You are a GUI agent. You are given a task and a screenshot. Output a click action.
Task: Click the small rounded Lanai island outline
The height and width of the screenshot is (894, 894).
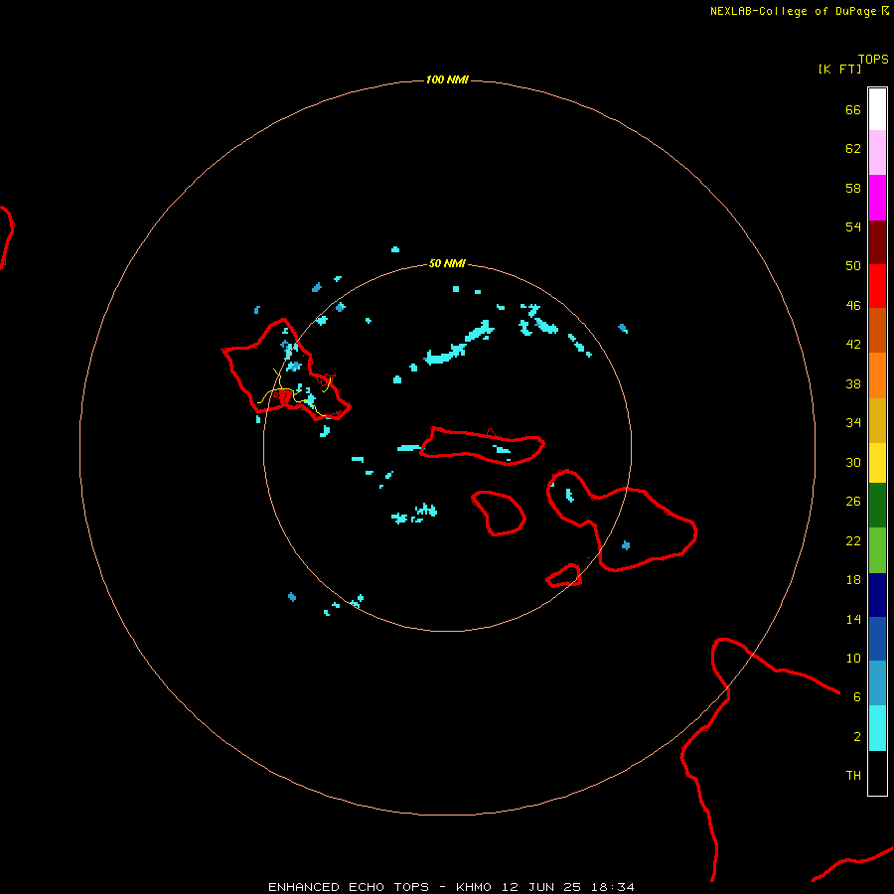coord(499,514)
